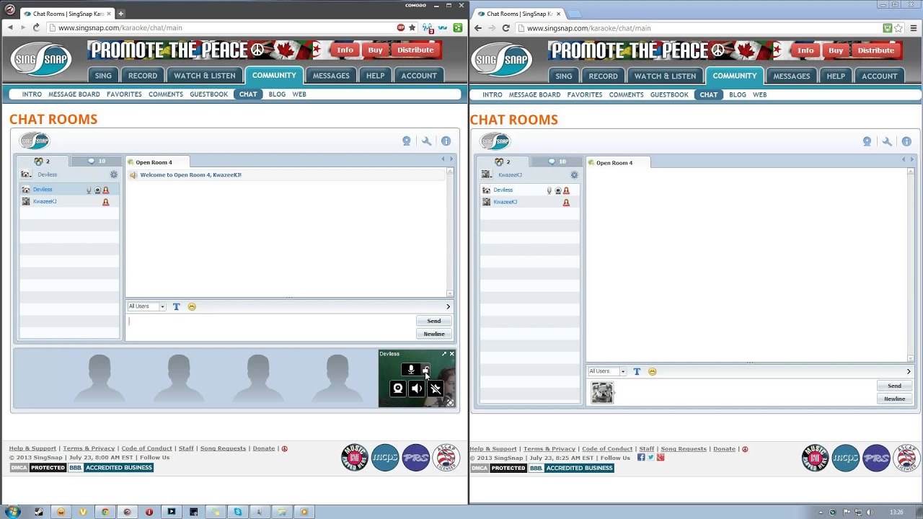
Task: Open Skype from the taskbar
Action: pyautogui.click(x=237, y=512)
